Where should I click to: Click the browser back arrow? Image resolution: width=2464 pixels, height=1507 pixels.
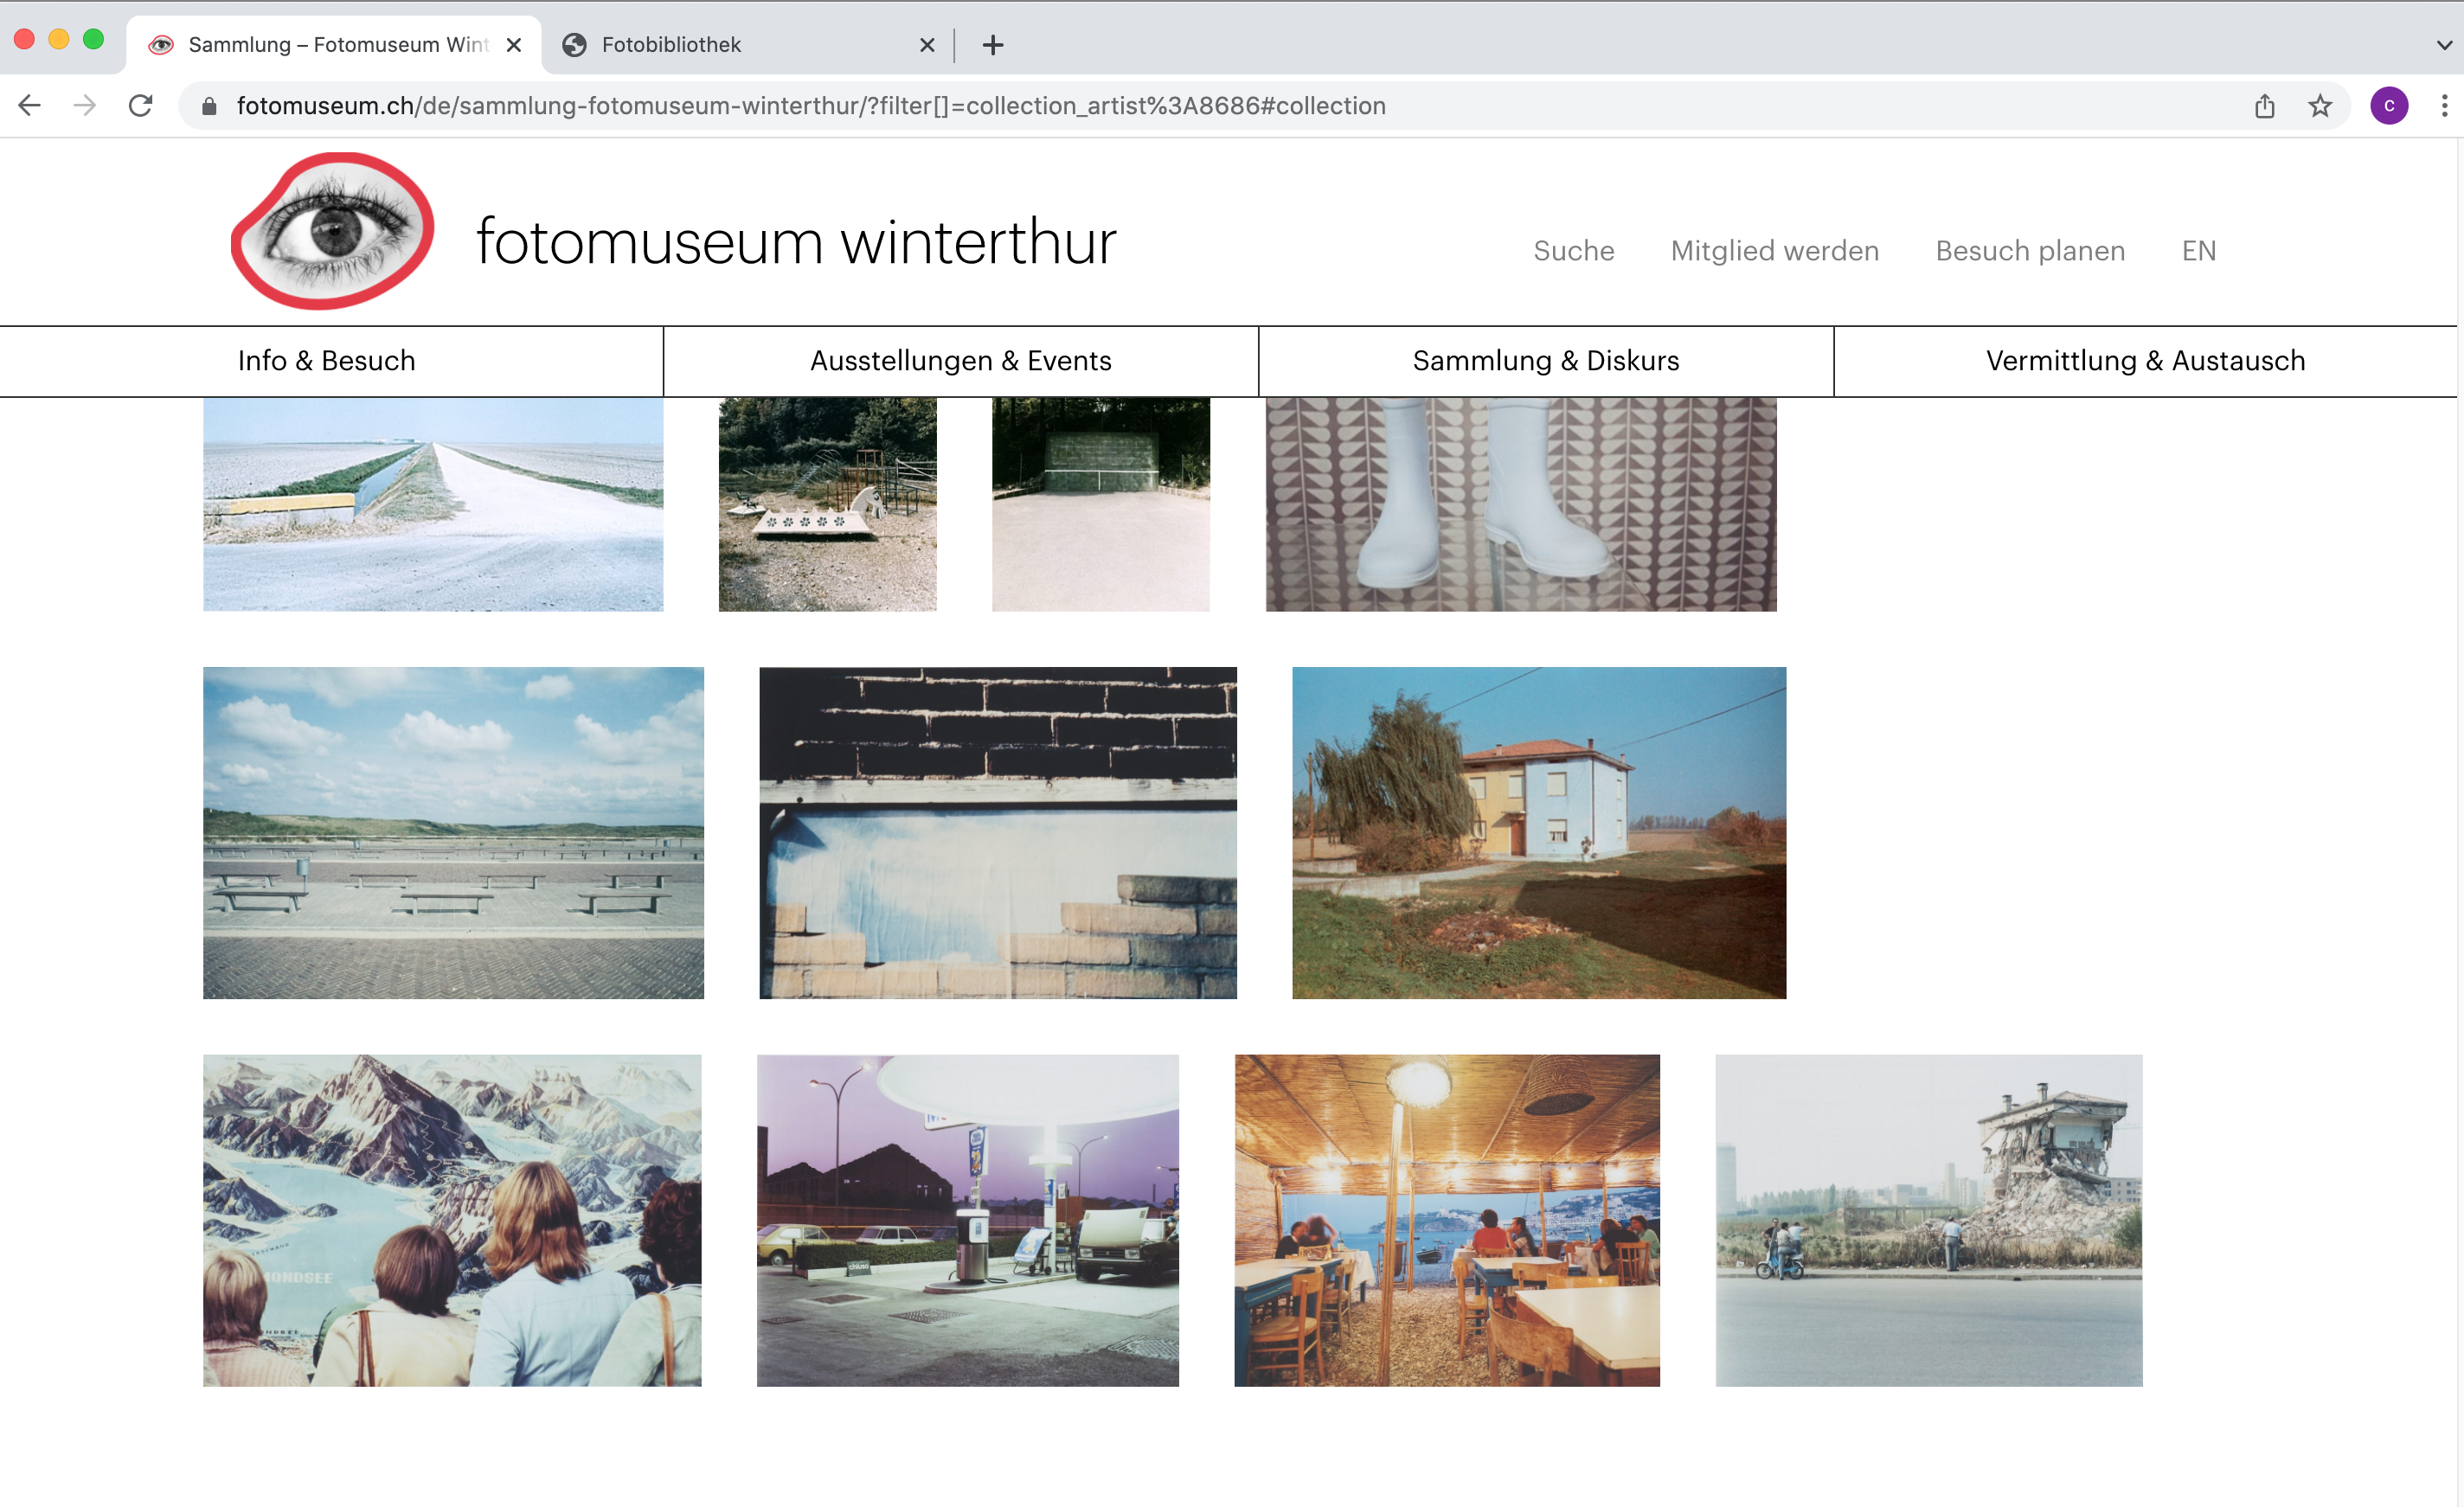[30, 105]
